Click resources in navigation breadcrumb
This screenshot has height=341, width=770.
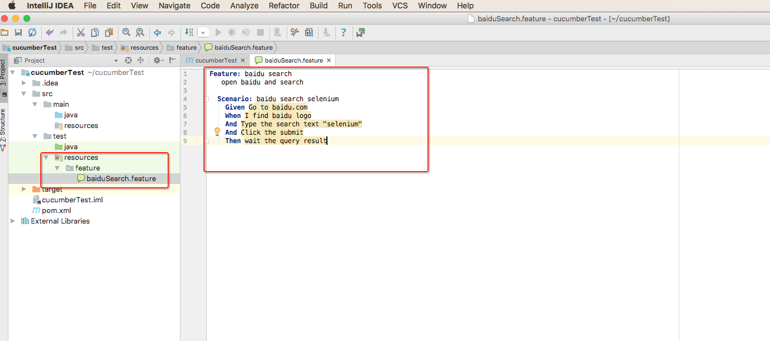tap(140, 48)
